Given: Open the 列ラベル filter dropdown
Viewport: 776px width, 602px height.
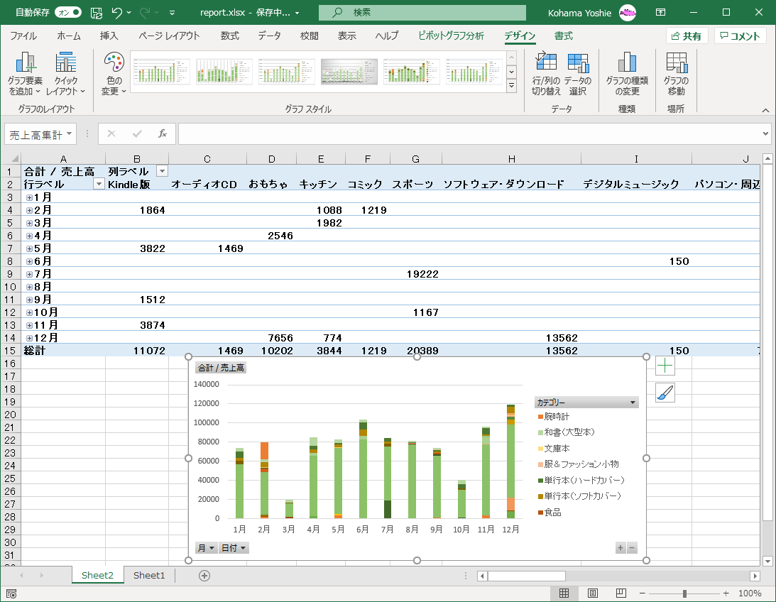Looking at the screenshot, I should [162, 171].
